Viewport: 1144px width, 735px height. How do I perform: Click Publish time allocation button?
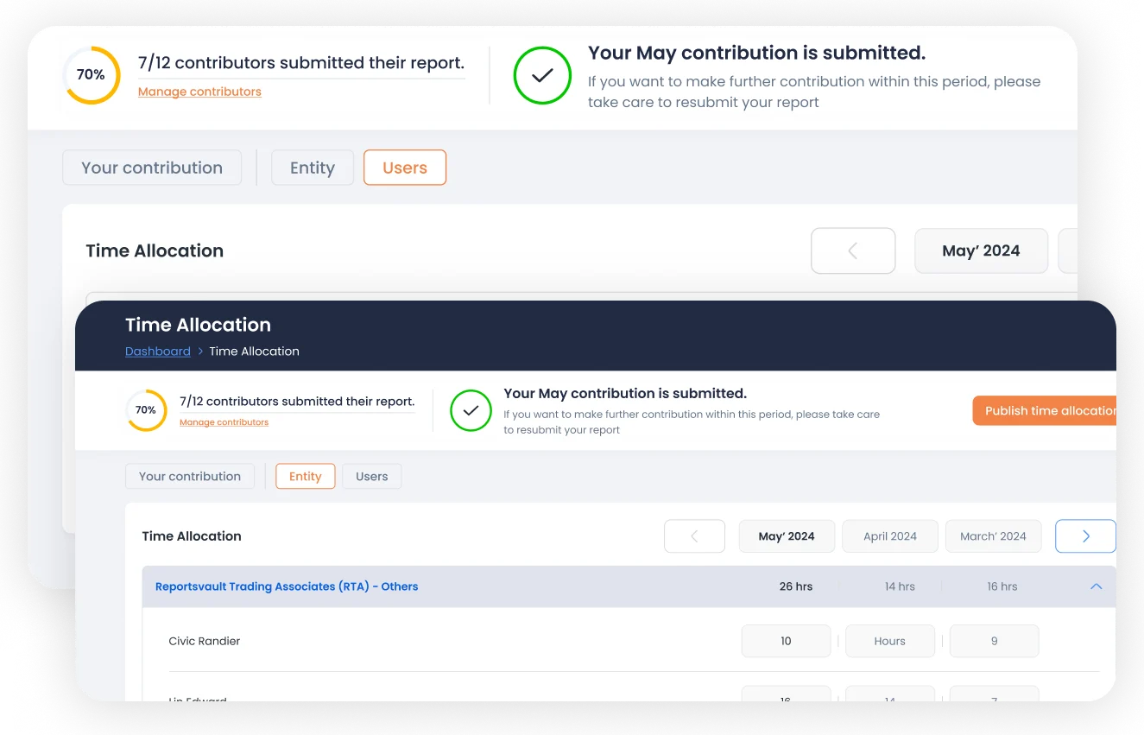pos(1045,411)
